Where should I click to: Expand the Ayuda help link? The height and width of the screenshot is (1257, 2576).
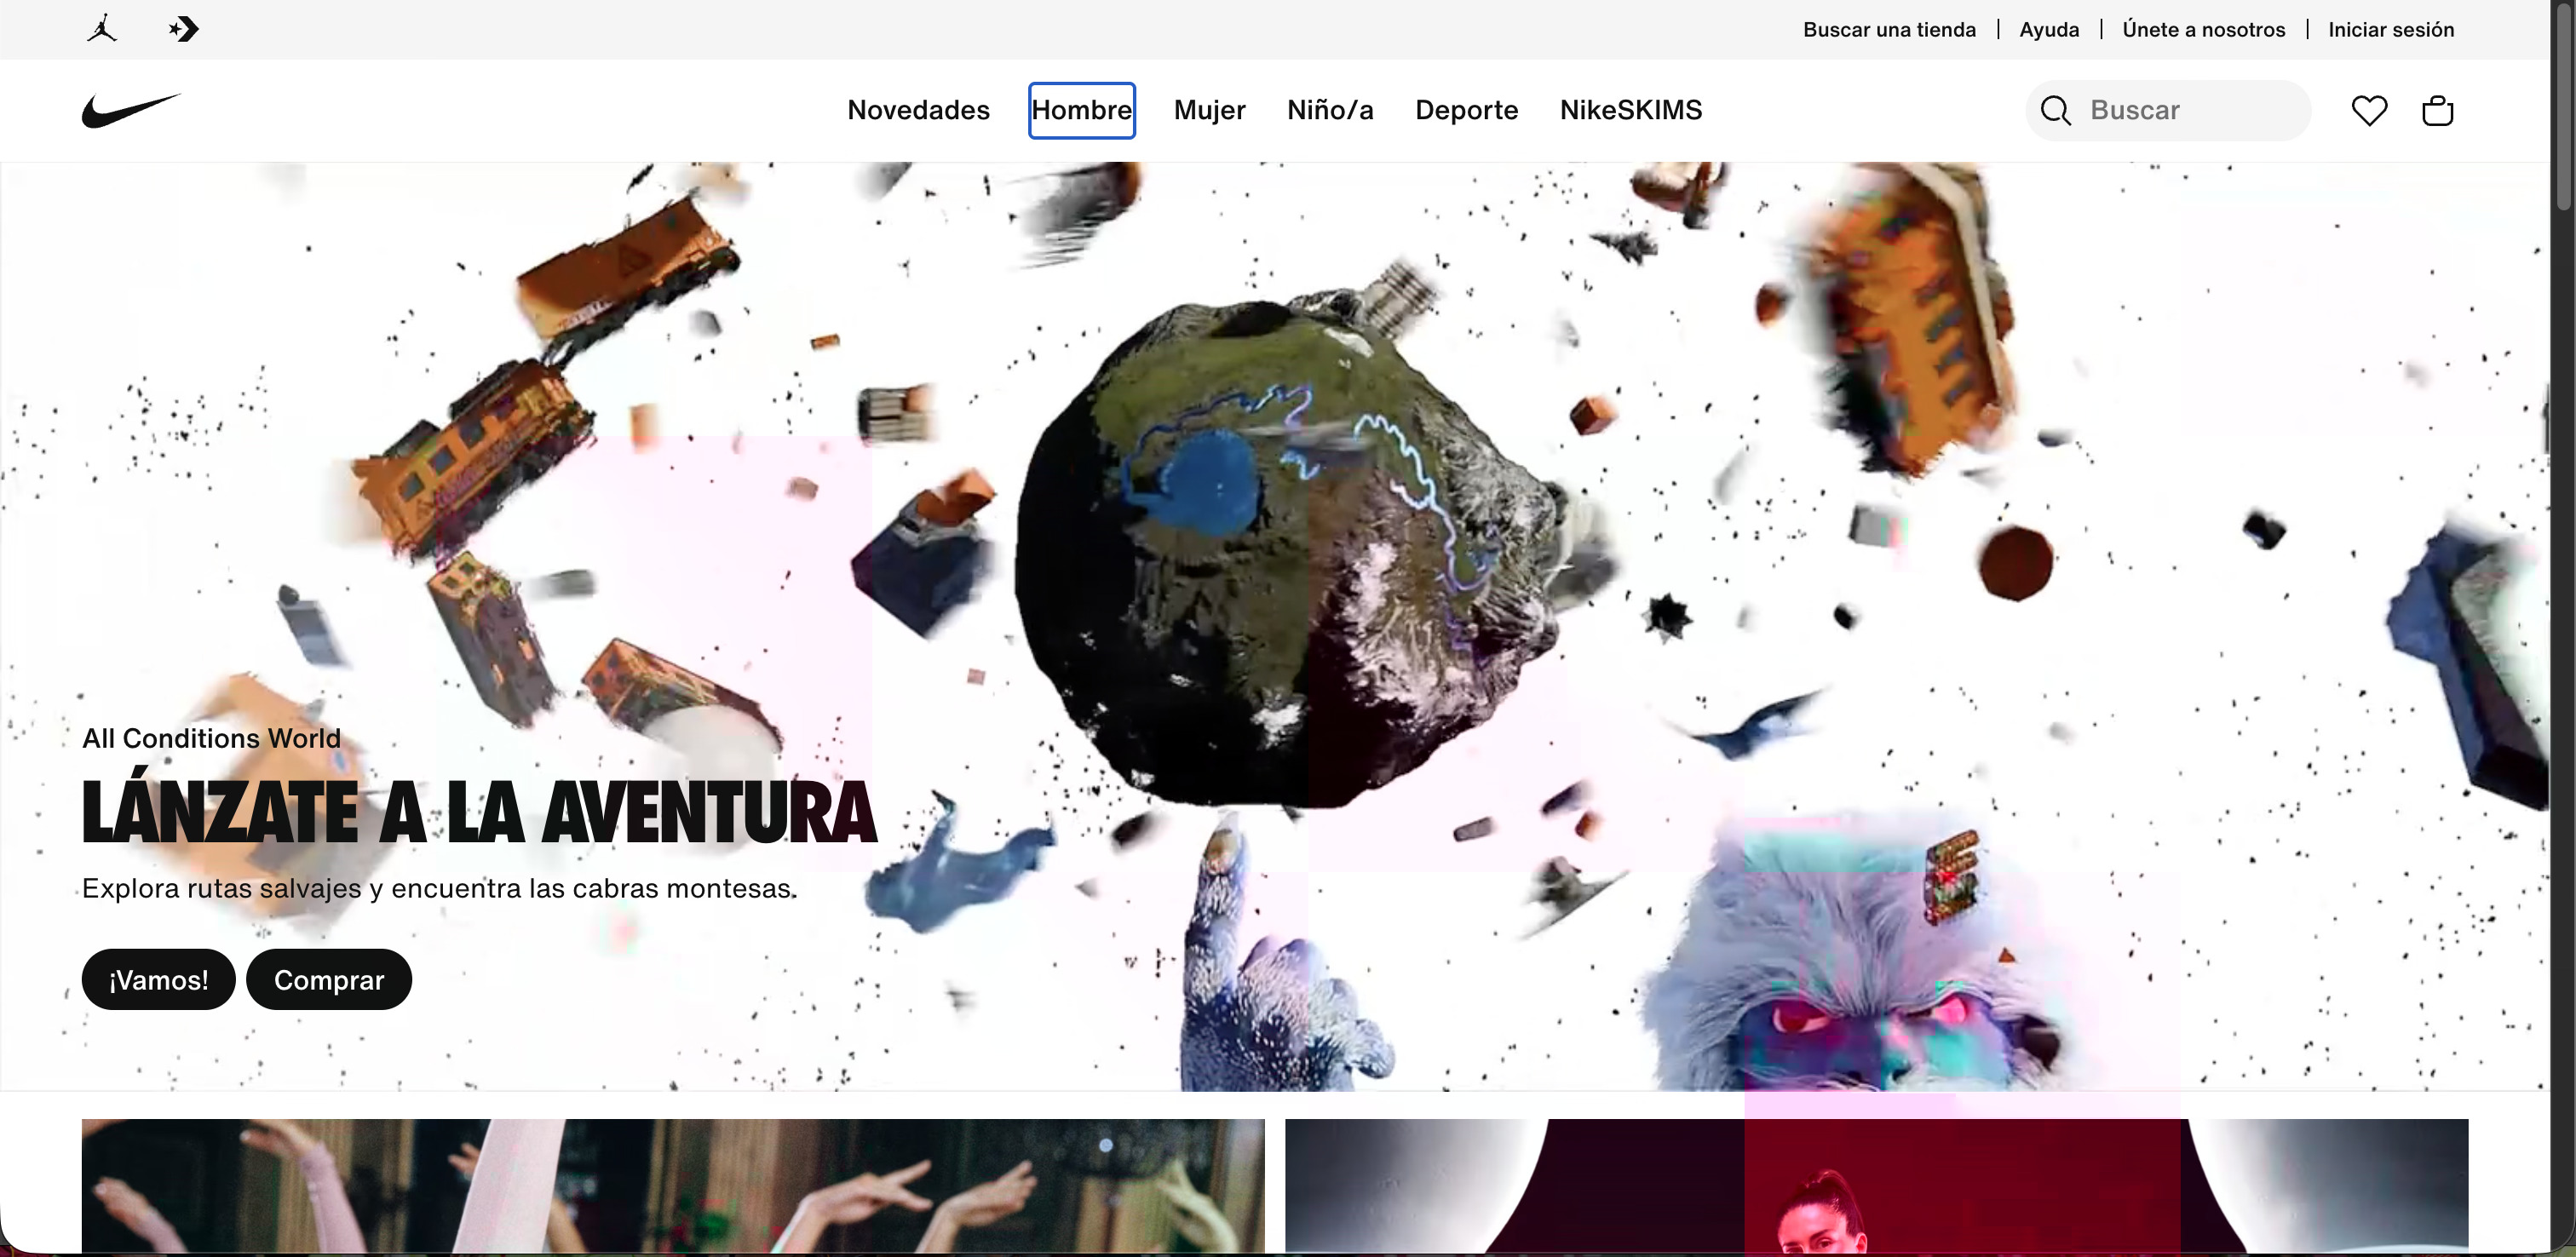(x=2049, y=30)
